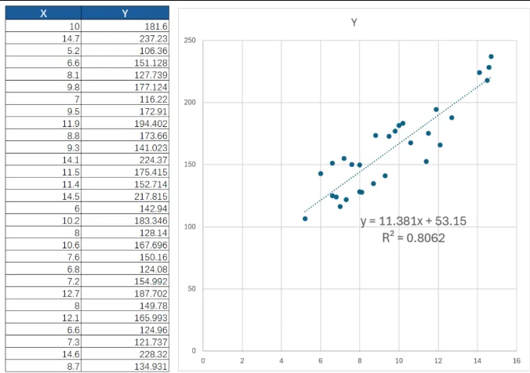Click the horizontal axis label 16
Image resolution: width=530 pixels, height=373 pixels.
517,360
